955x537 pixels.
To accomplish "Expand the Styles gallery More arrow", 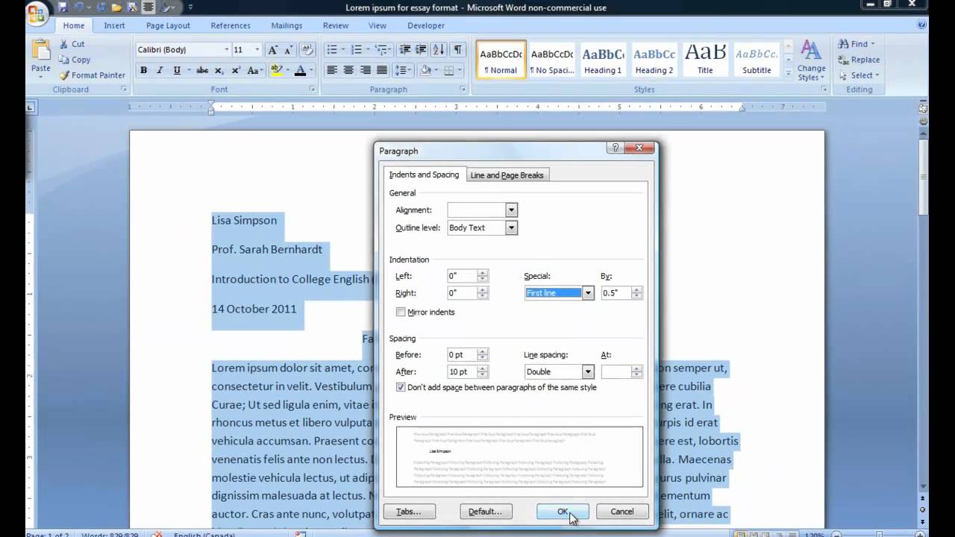I will tap(789, 74).
